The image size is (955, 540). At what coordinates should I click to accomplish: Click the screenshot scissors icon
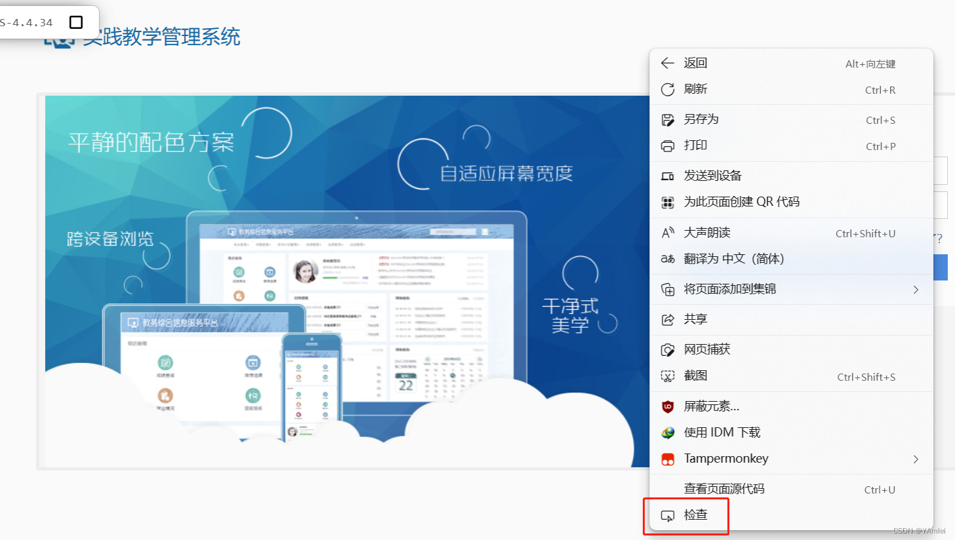pos(668,376)
